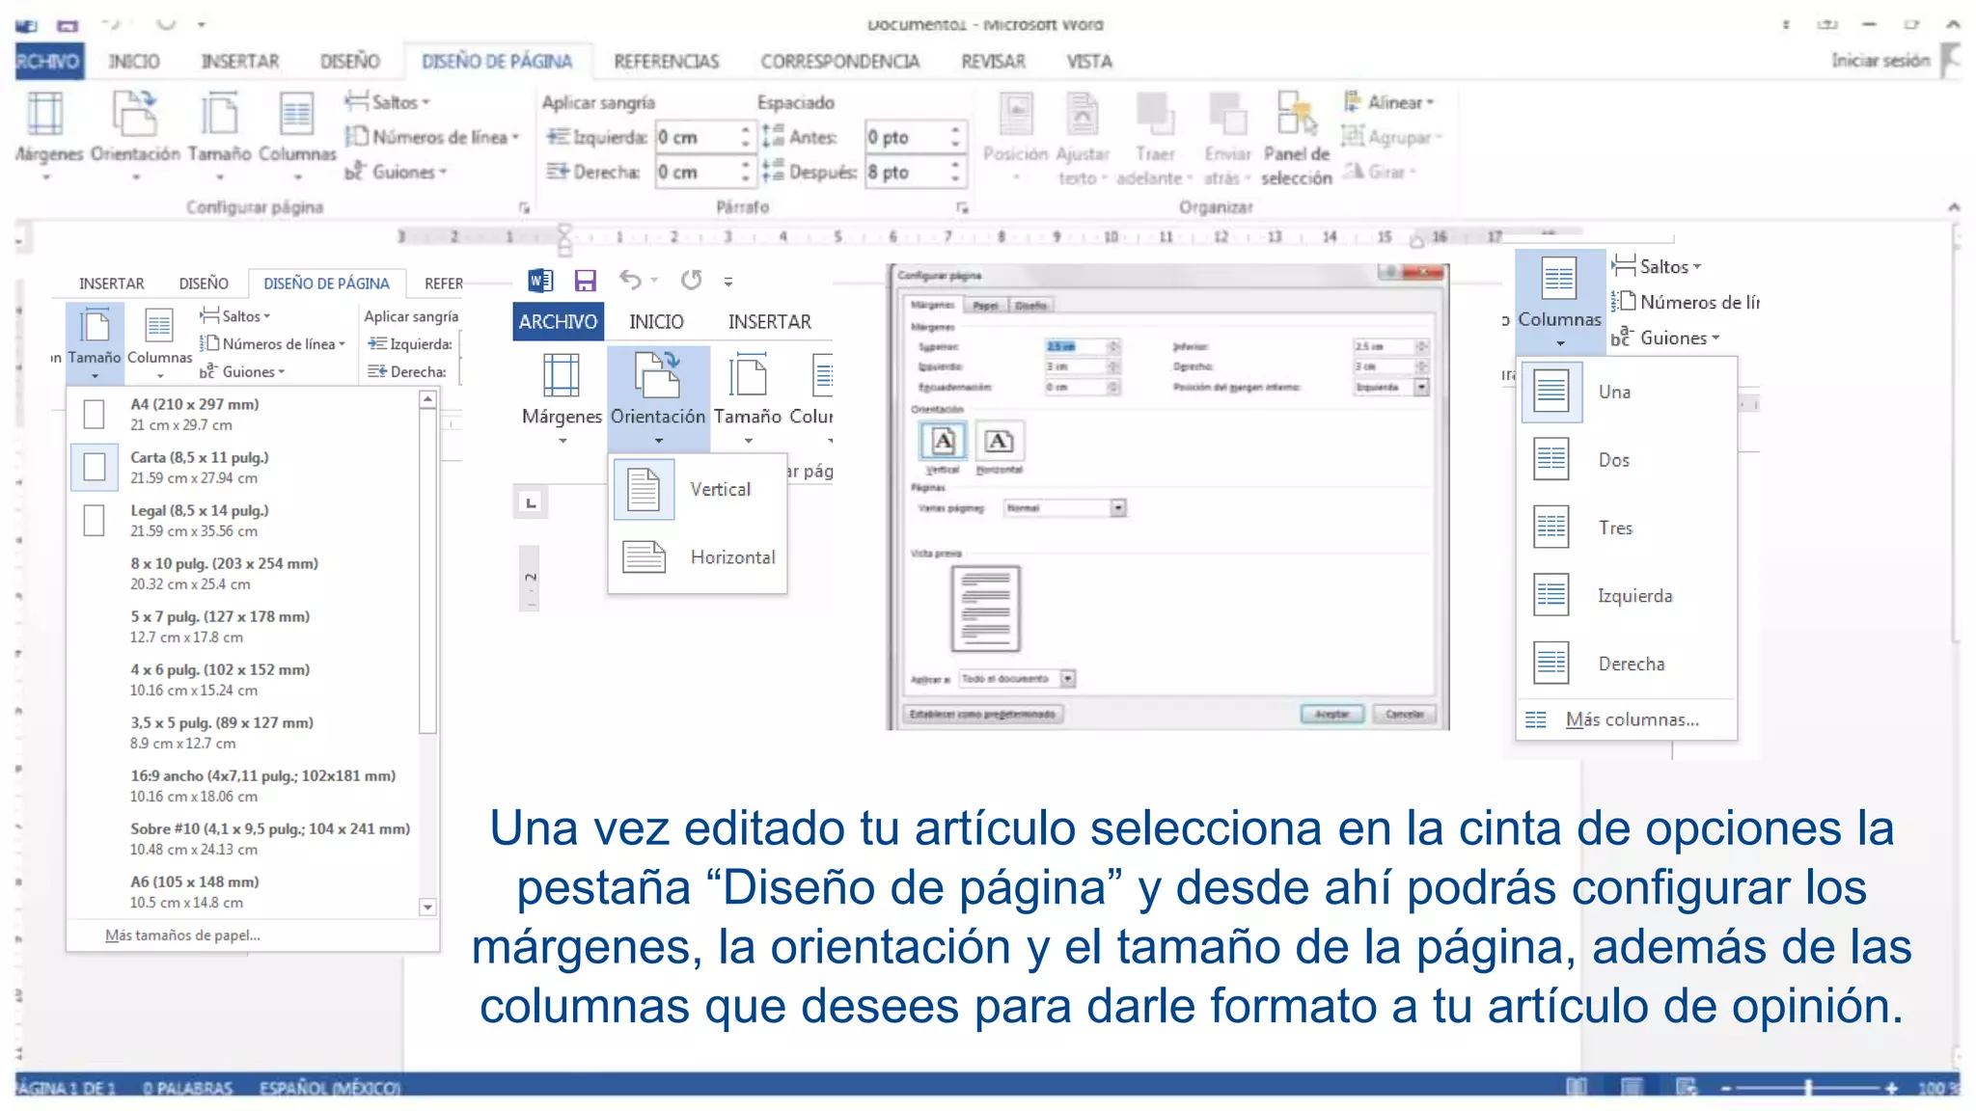Switch to the INSERTAR tab in main ribbon
The width and height of the screenshot is (1976, 1111).
pos(240,61)
